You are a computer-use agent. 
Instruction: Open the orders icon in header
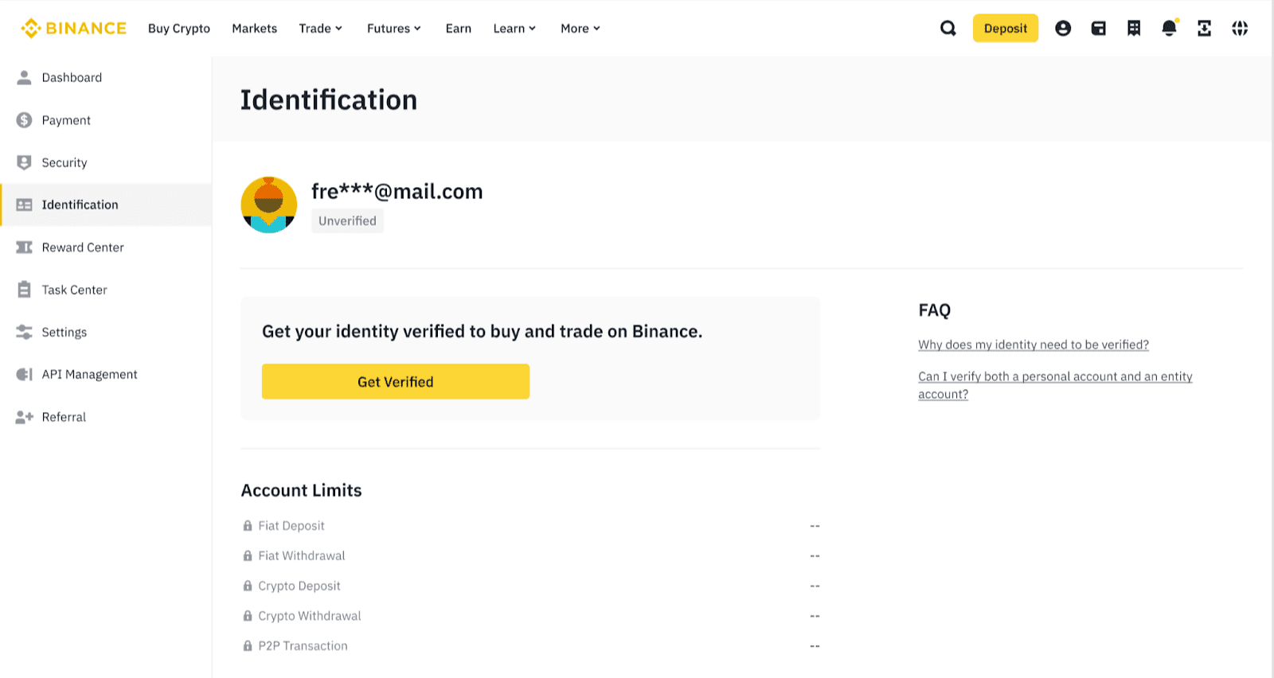(x=1134, y=29)
